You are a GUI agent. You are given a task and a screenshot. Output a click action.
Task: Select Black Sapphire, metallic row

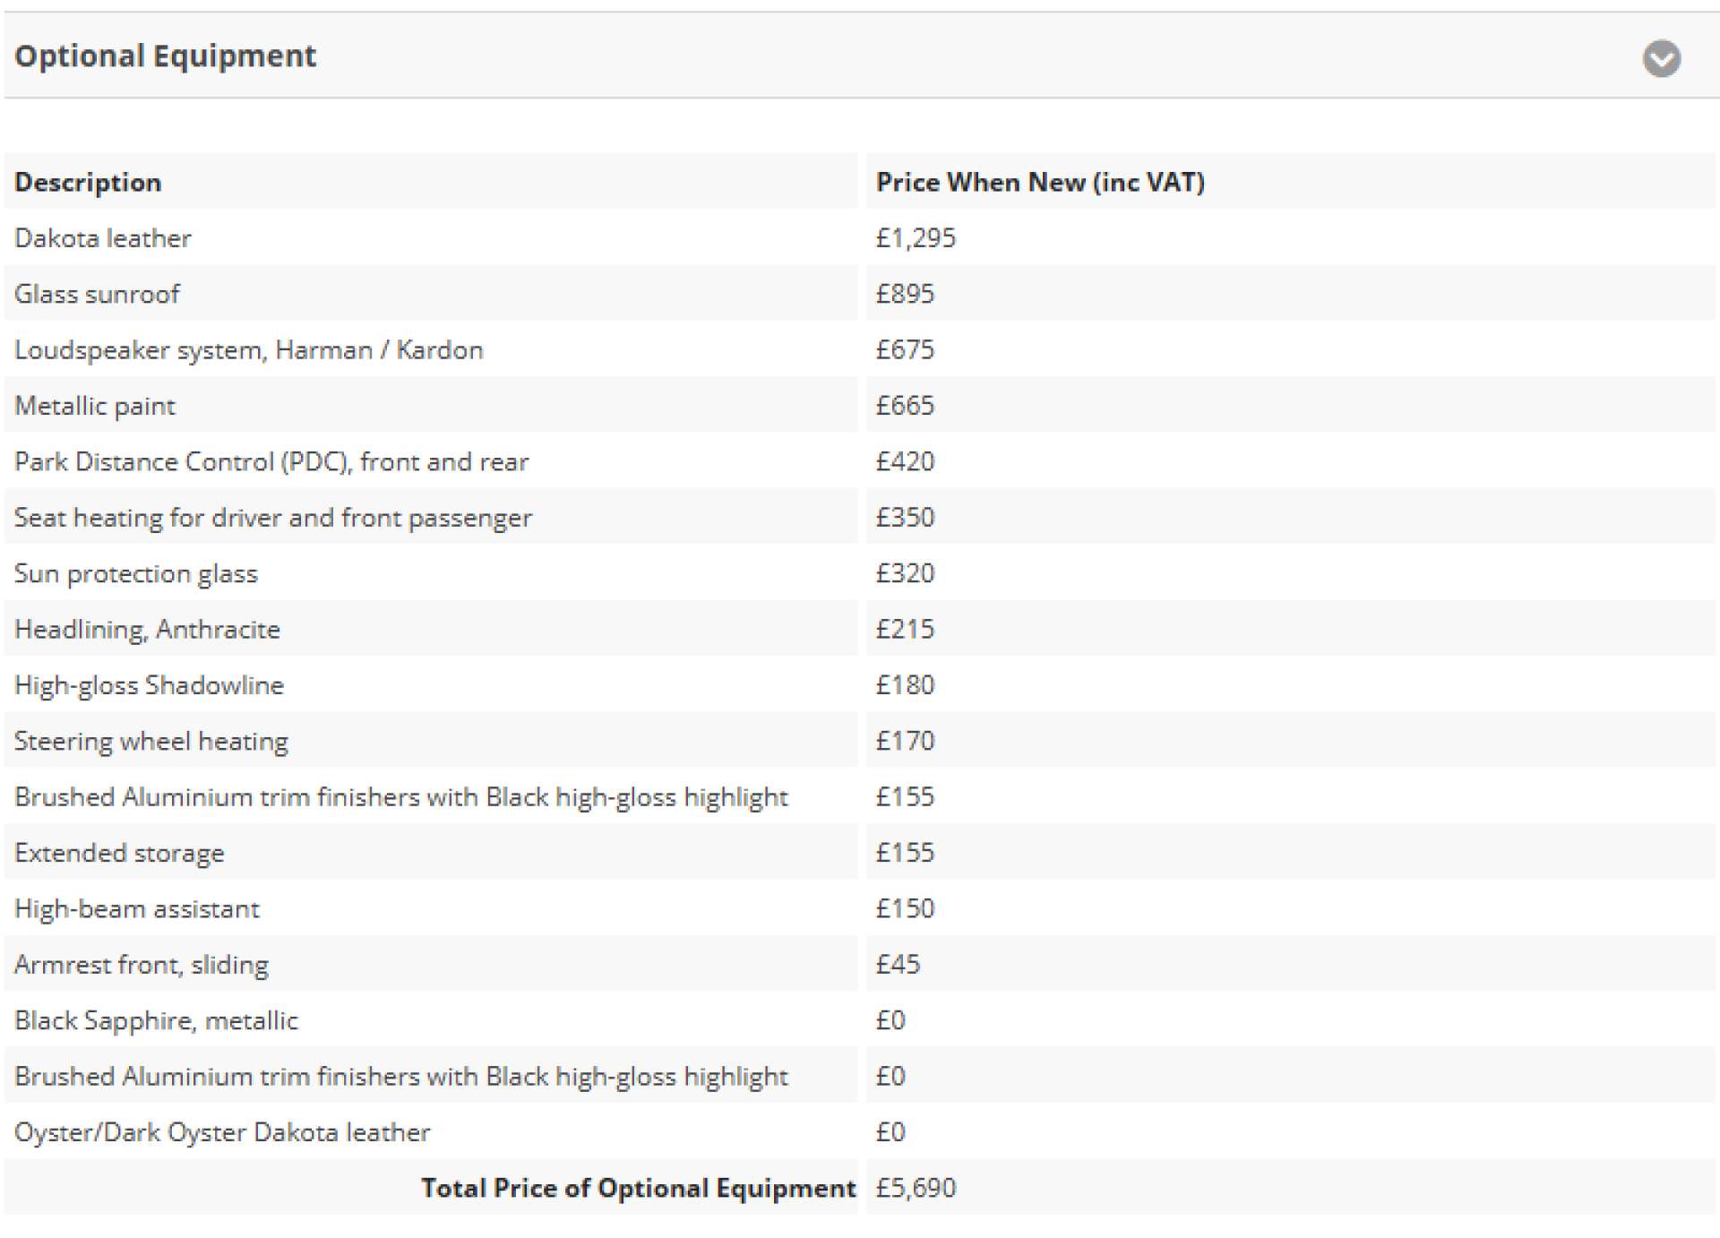[860, 1020]
